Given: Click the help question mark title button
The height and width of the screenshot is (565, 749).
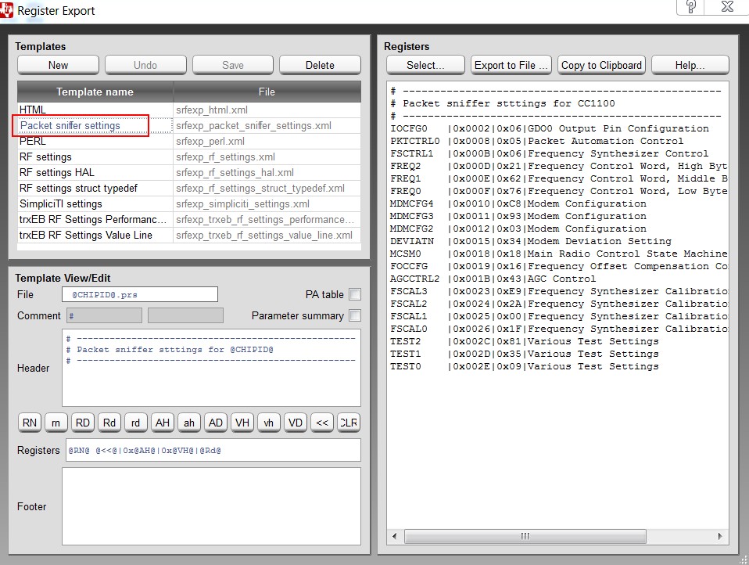Looking at the screenshot, I should 690,7.
